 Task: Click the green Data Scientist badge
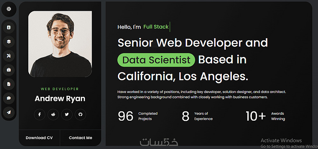click(x=156, y=60)
